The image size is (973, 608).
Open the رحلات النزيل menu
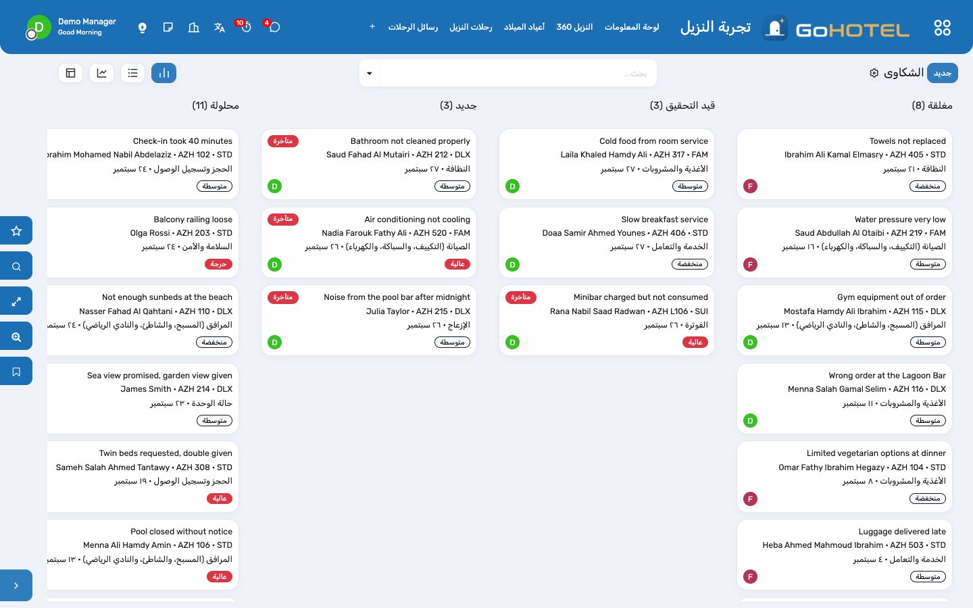pyautogui.click(x=471, y=27)
